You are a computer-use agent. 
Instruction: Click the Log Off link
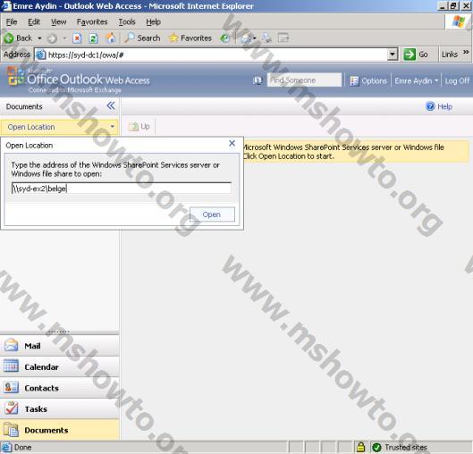pyautogui.click(x=457, y=80)
